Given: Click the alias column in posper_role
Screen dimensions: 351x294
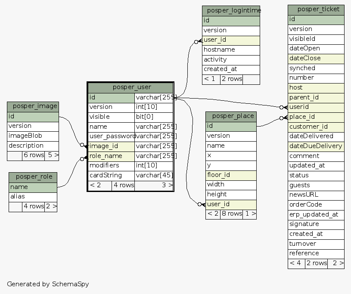Looking at the screenshot, I should (33, 197).
